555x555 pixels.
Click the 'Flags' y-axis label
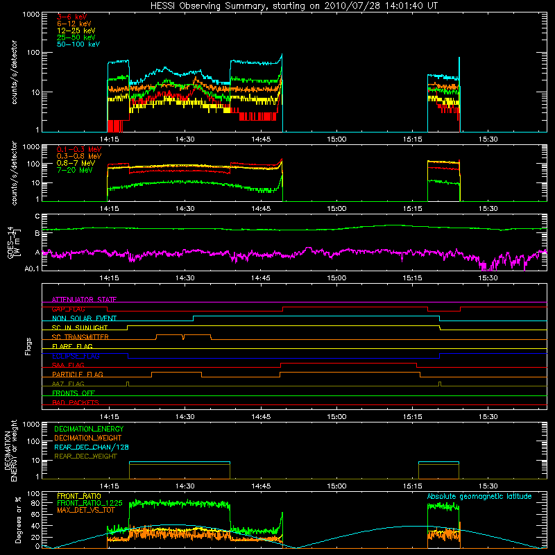[x=28, y=346]
